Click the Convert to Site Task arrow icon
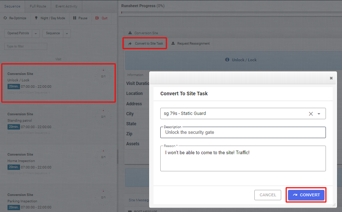This screenshot has width=342, height=212. 130,43
